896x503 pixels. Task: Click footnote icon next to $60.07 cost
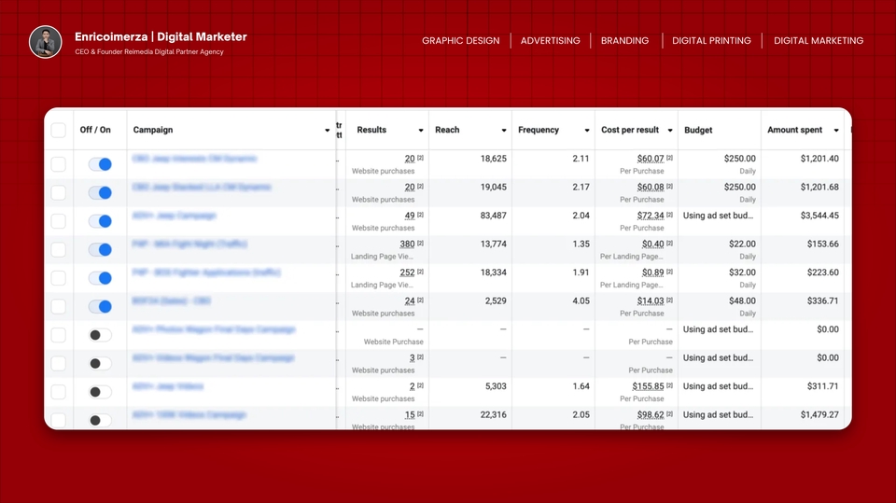[x=670, y=159]
